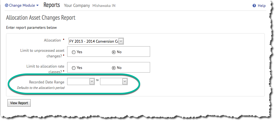275x123 pixels.
Task: Click the Help question mark icon
Action: tap(254, 6)
